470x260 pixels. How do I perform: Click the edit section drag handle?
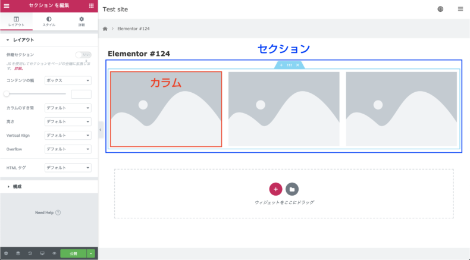289,65
